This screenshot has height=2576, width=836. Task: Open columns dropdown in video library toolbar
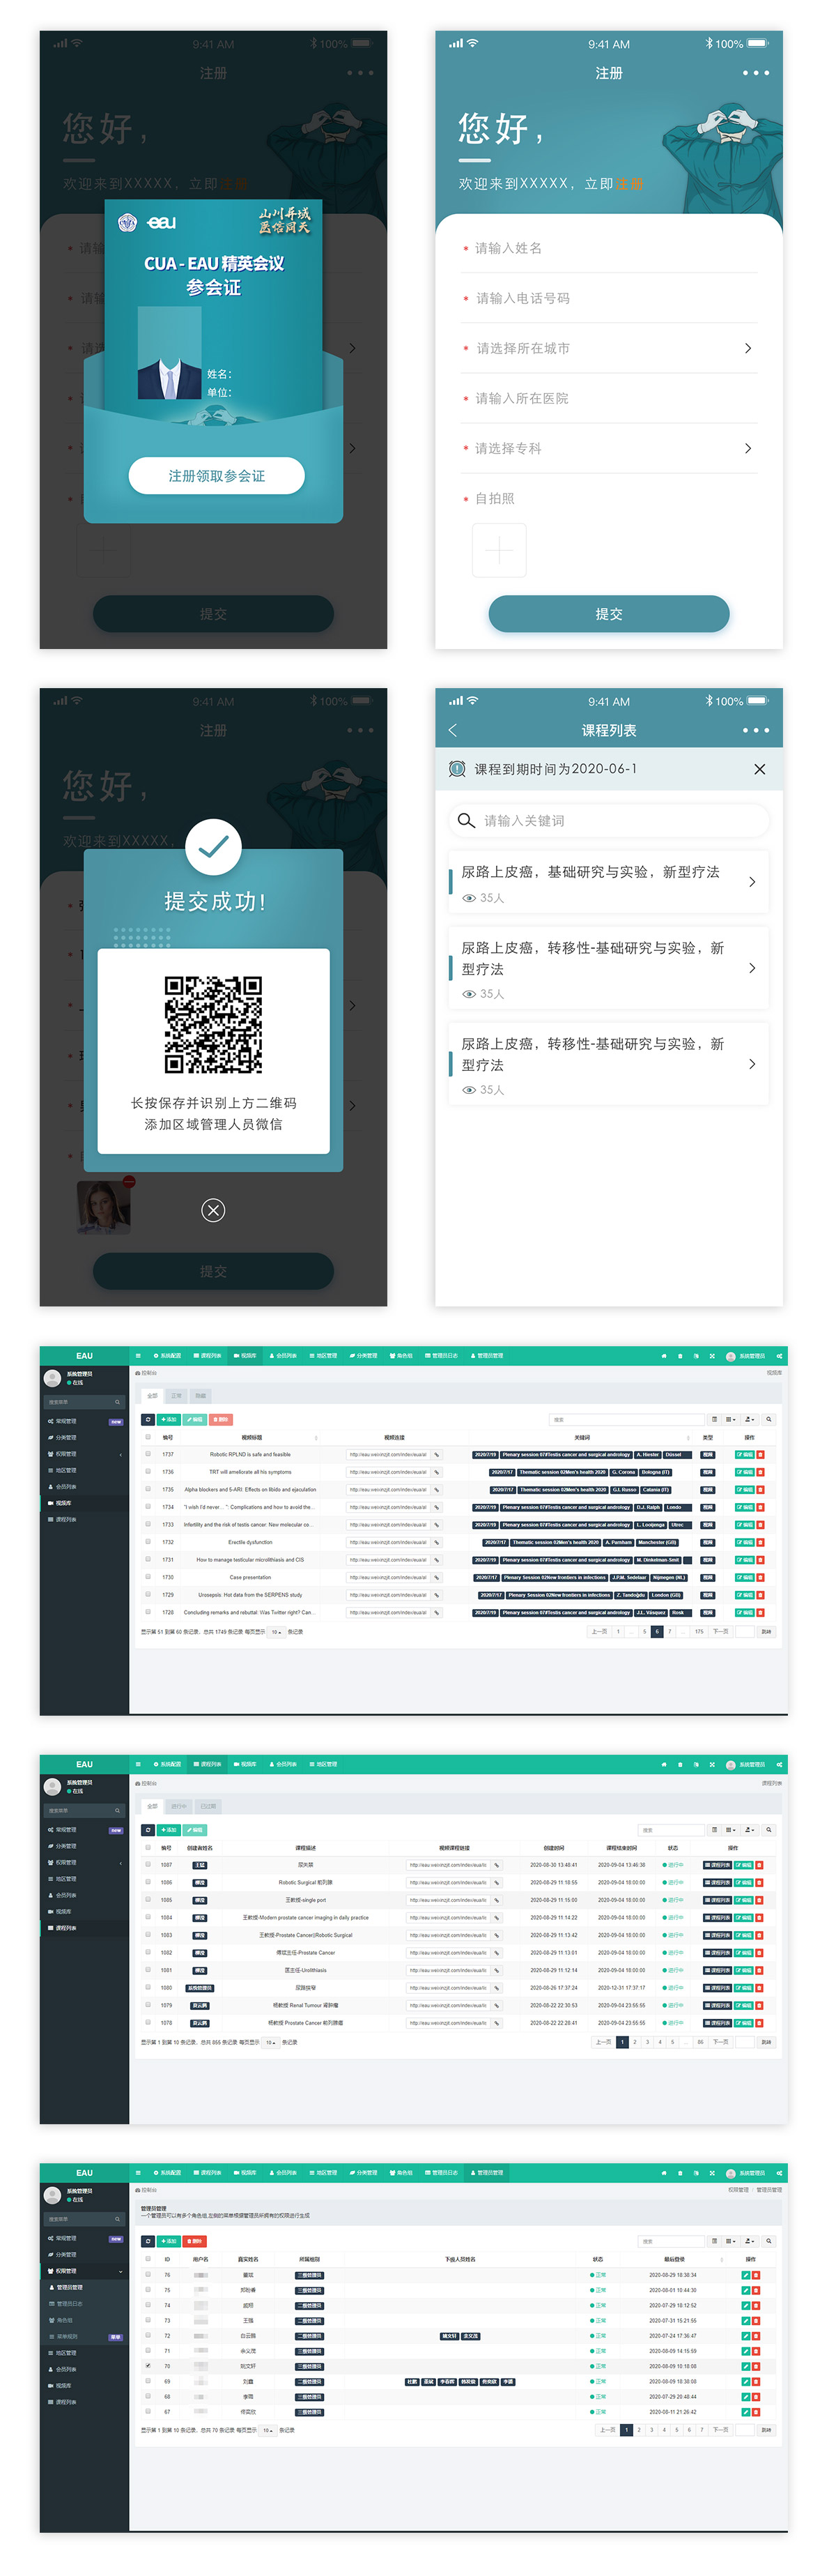click(730, 1419)
